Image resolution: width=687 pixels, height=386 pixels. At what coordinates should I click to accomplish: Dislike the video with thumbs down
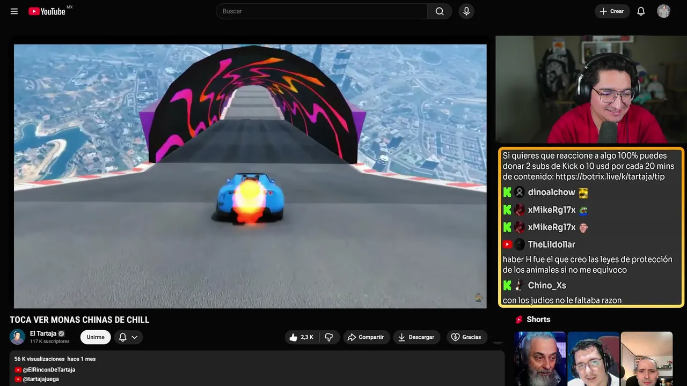[329, 337]
